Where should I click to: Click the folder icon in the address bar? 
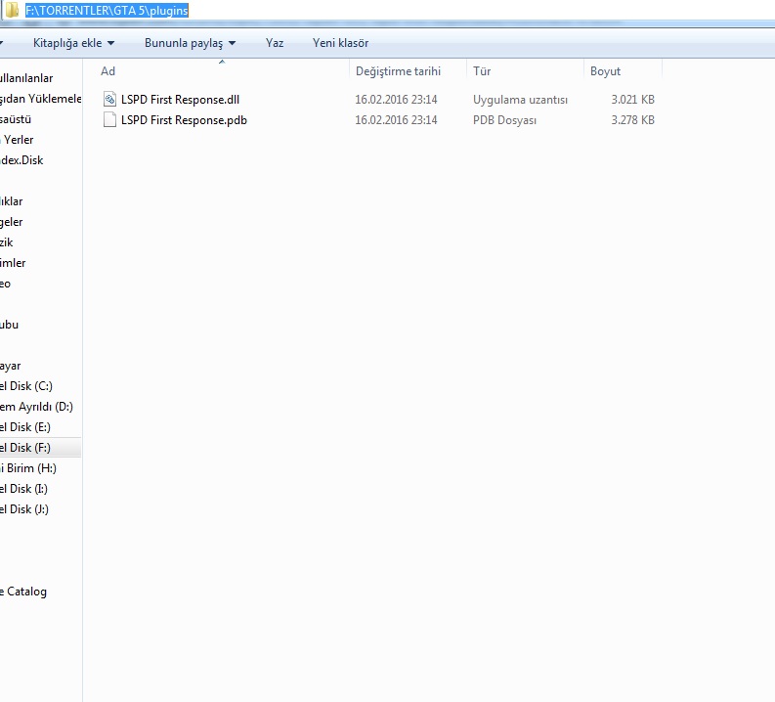[x=12, y=10]
